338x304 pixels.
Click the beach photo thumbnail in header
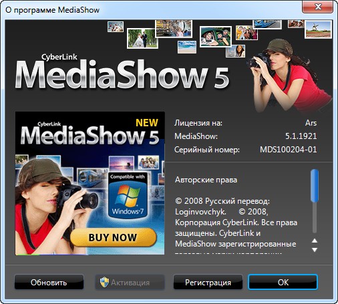click(187, 47)
